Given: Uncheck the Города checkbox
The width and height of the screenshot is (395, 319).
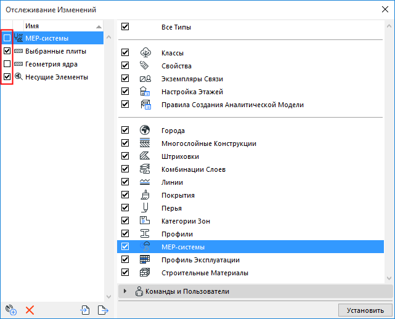Looking at the screenshot, I should pos(125,130).
